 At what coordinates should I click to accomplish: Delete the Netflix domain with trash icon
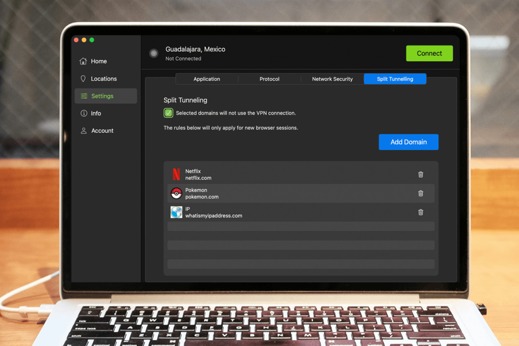tap(421, 174)
